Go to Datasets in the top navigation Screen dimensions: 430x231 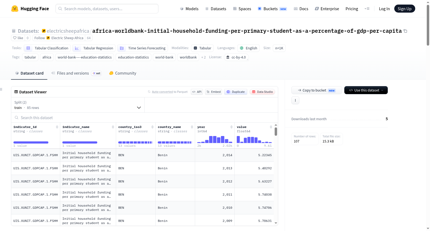(216, 9)
